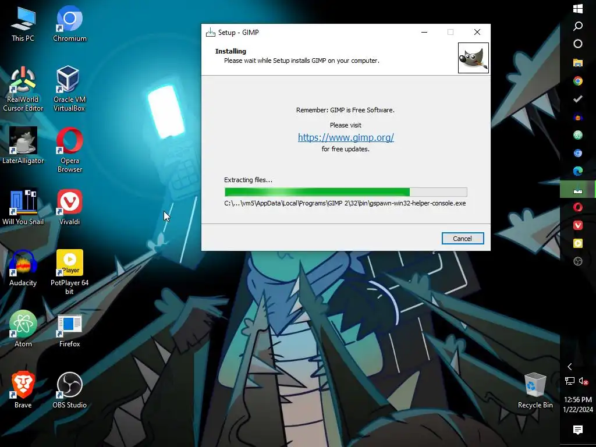
Task: Select the OBS Studio desktop shortcut
Action: 70,391
